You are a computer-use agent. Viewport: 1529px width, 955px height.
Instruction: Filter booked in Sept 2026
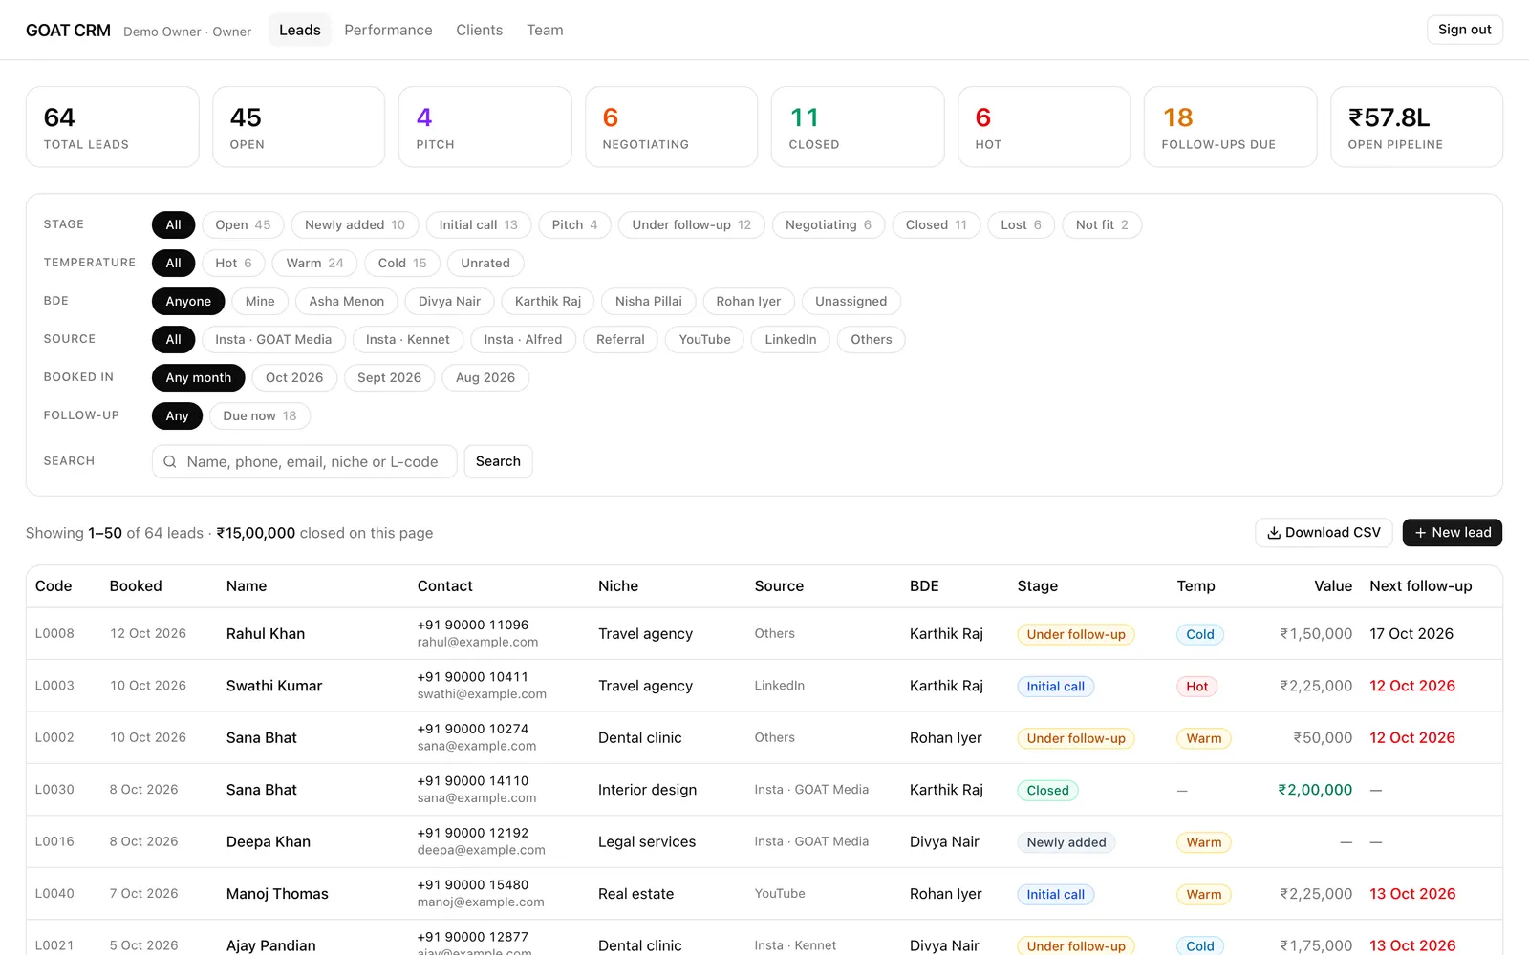tap(389, 378)
